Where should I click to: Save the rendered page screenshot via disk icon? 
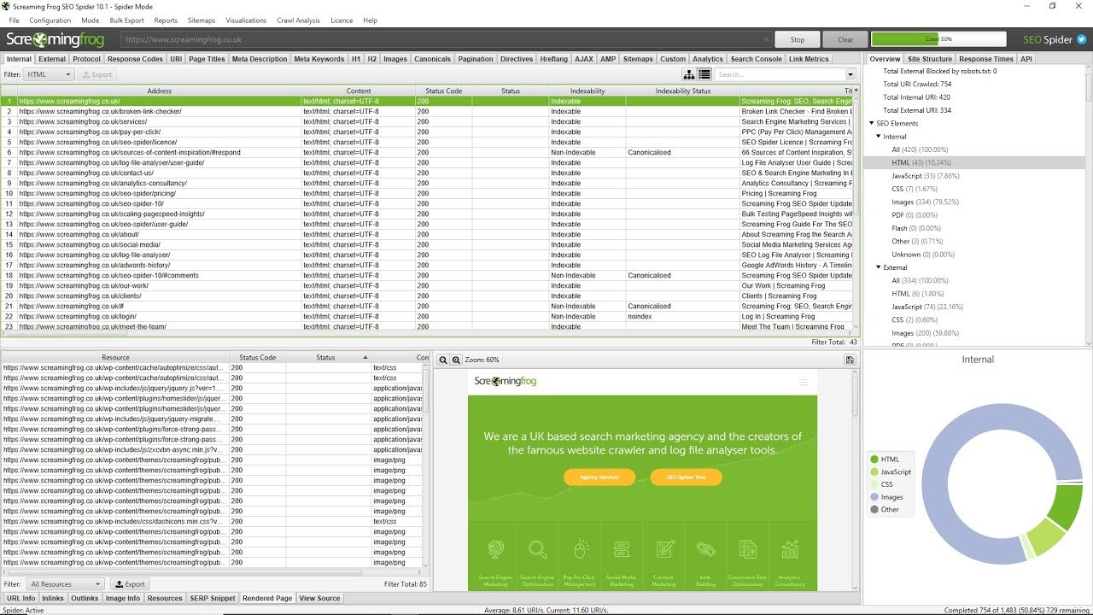[x=849, y=360]
